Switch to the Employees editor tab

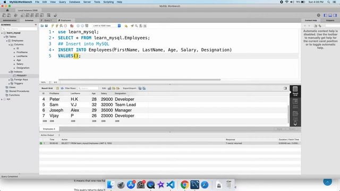[x=66, y=20]
